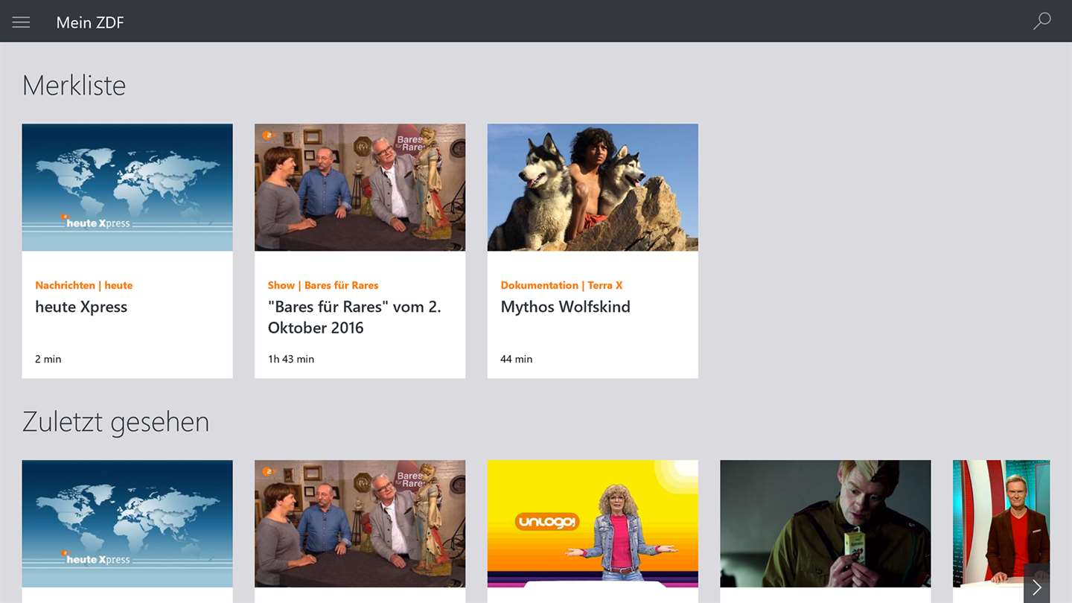
Task: Open Bares für Rares thumbnail in Merkliste
Action: 360,188
